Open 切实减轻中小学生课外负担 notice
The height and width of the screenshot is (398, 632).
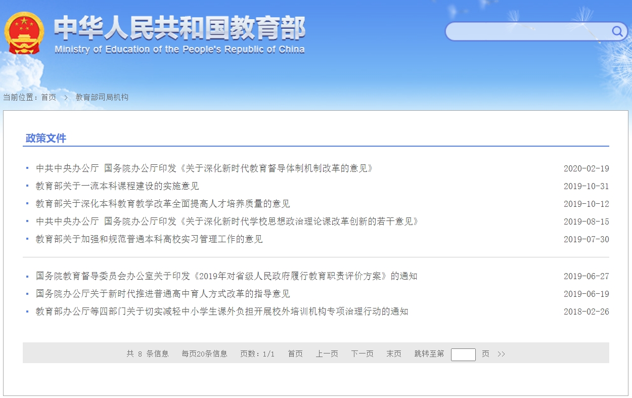222,312
